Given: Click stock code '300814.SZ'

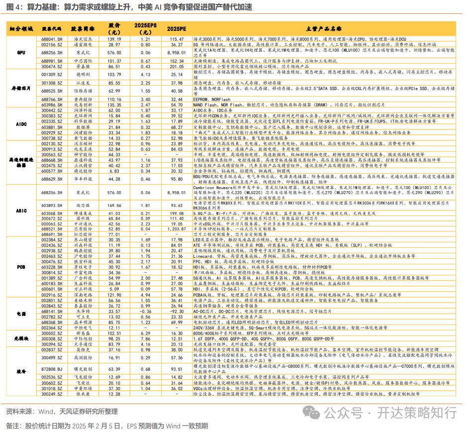Looking at the screenshot, I should click(52, 273).
